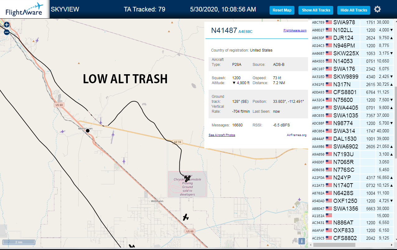
Task: Click the A4E68C hex code
Action: click(x=245, y=31)
